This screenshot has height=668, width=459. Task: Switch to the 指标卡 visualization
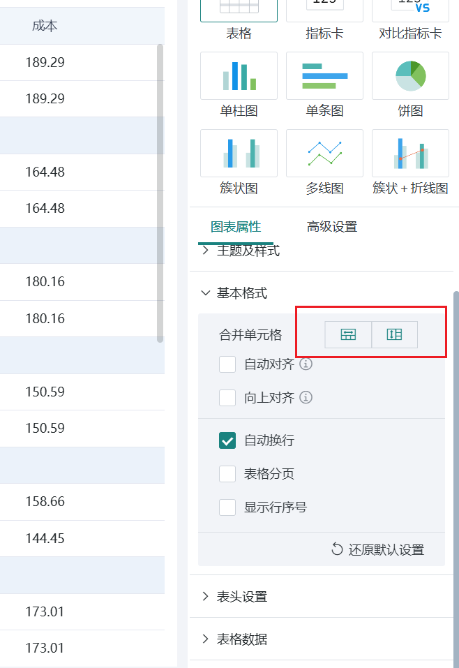[324, 10]
